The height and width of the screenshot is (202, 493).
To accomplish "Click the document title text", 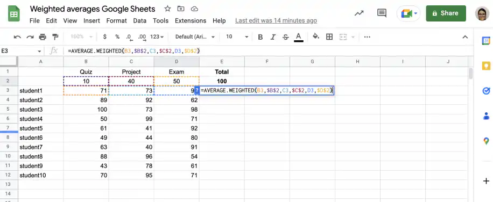I will pyautogui.click(x=93, y=9).
